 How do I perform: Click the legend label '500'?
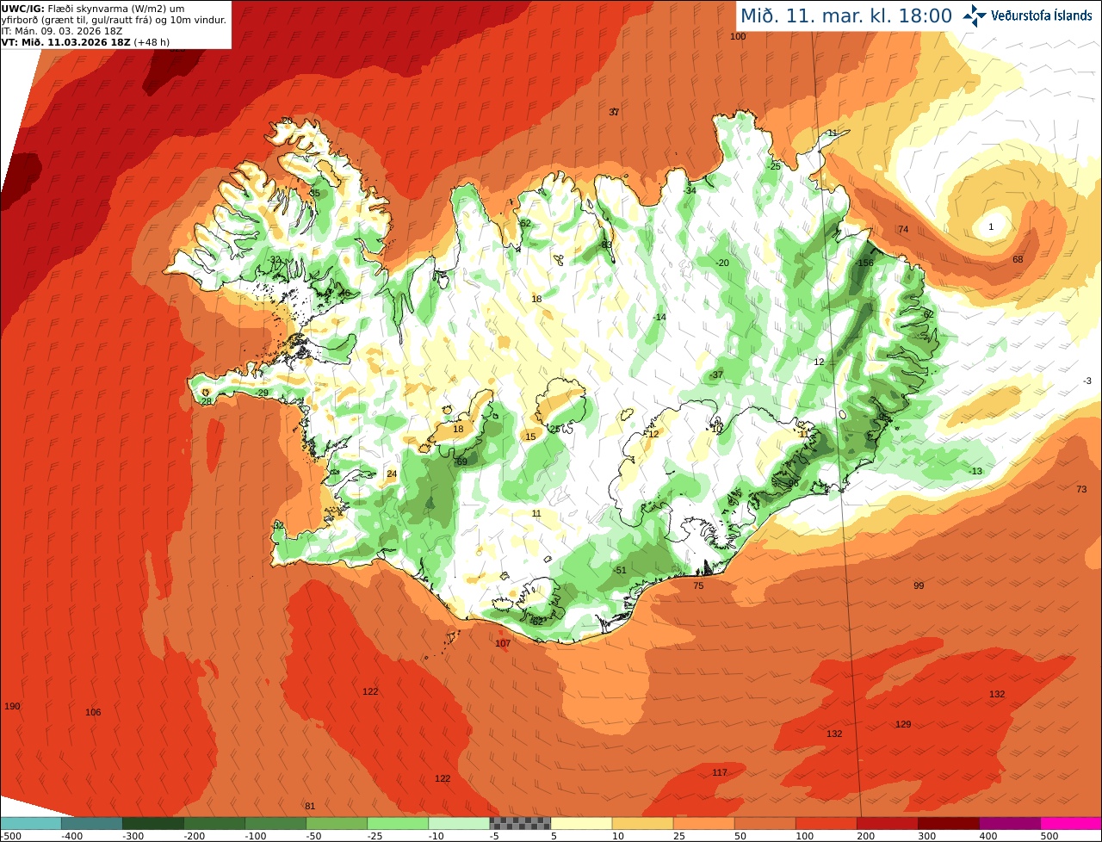[x=1049, y=835]
